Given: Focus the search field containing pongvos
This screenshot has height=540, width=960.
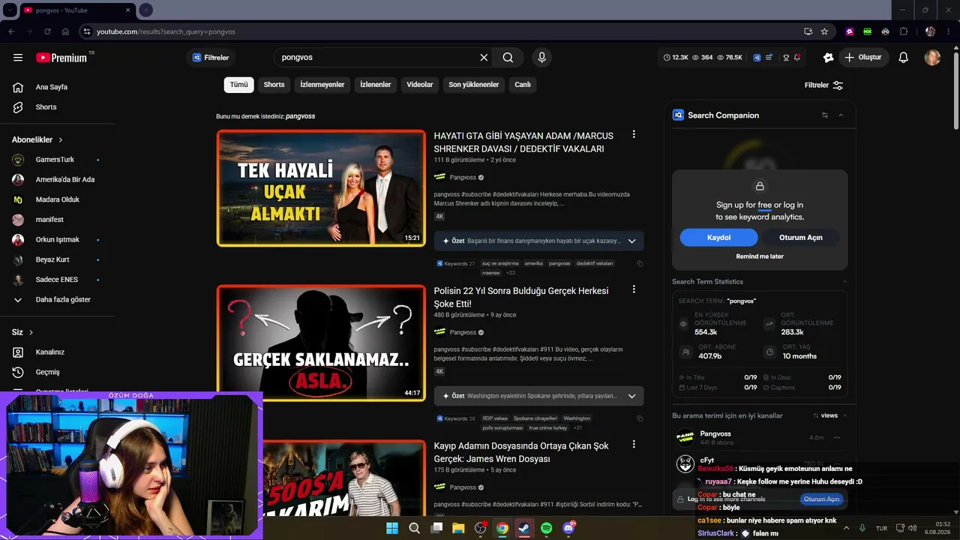Looking at the screenshot, I should tap(377, 58).
